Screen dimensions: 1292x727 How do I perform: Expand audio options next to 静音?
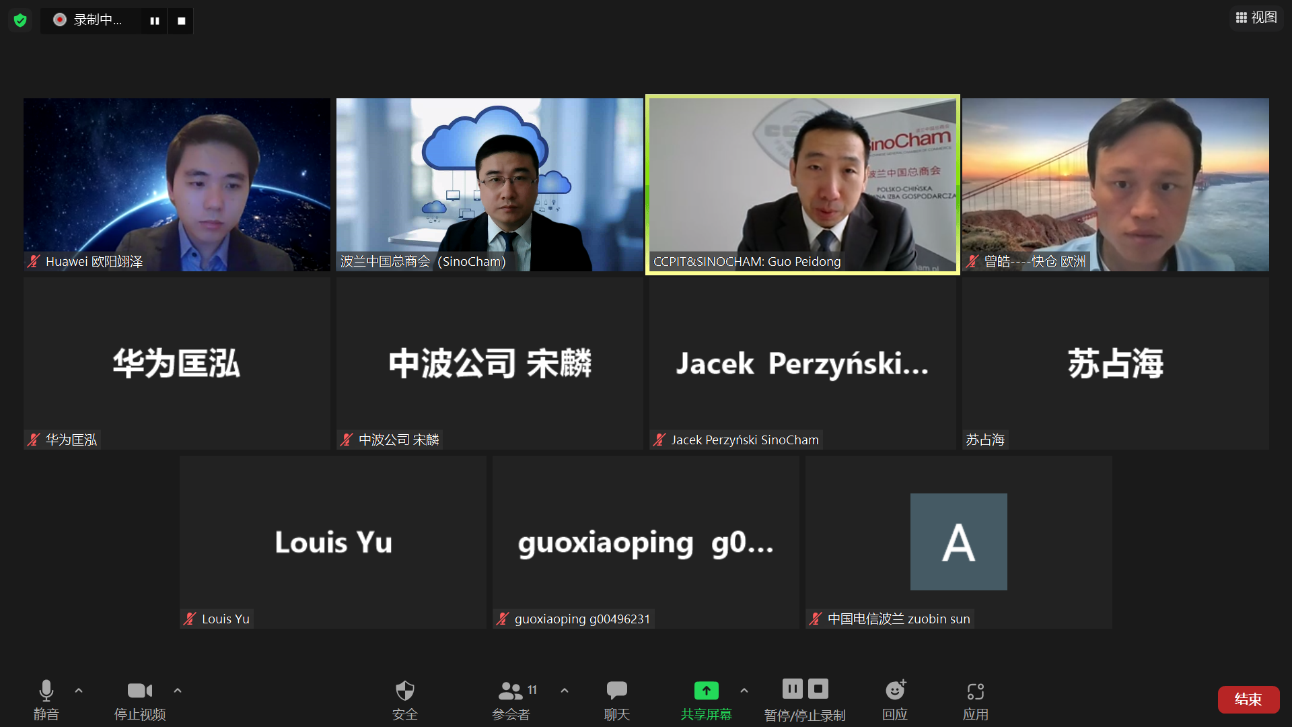pos(79,691)
